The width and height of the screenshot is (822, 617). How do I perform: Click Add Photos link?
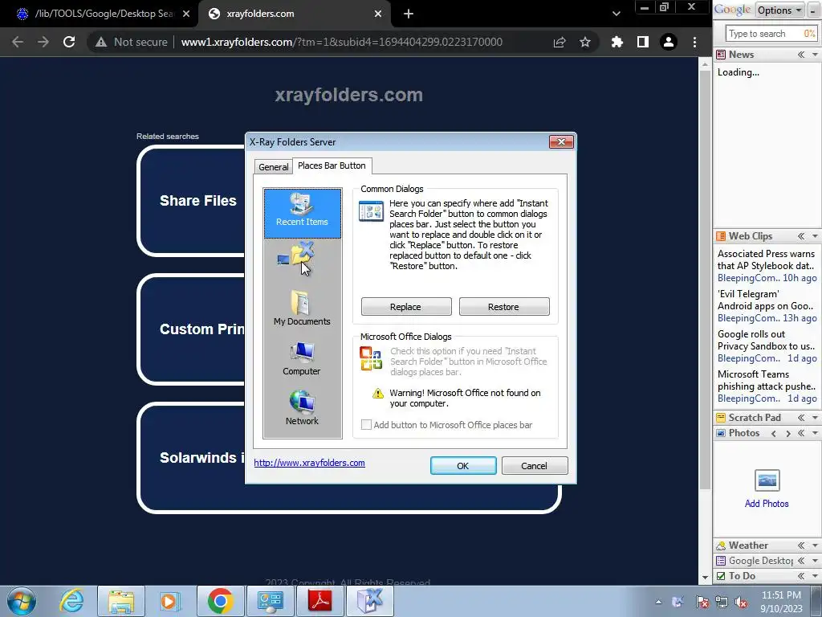click(767, 504)
